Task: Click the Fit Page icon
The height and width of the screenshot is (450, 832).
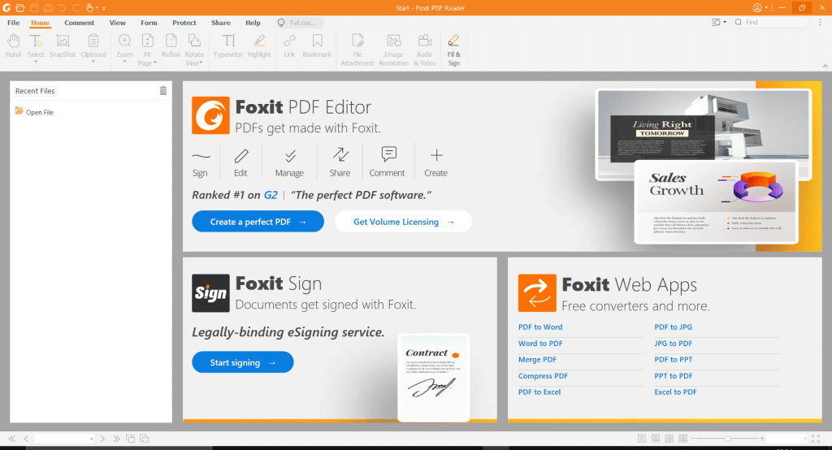Action: point(148,41)
